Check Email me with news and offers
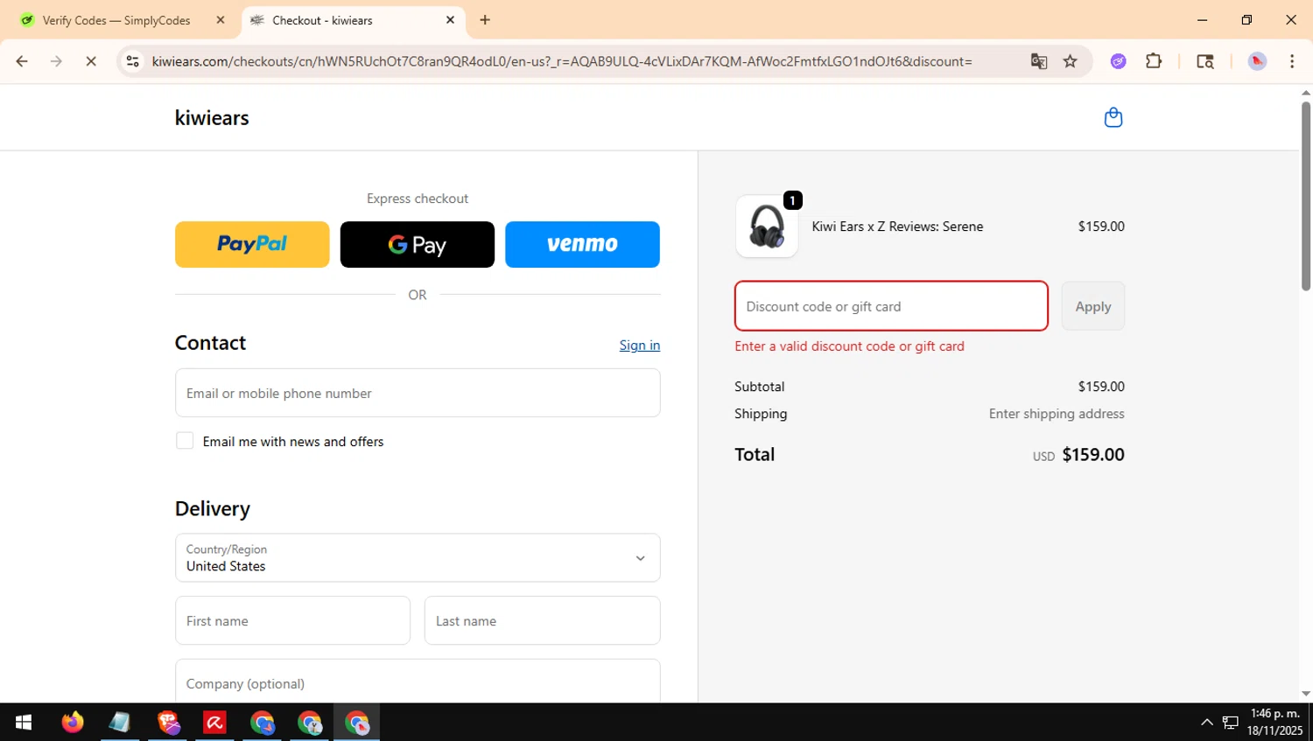 pos(185,441)
